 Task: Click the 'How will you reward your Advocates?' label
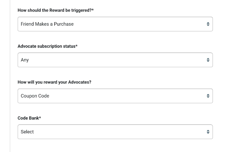pyautogui.click(x=54, y=82)
